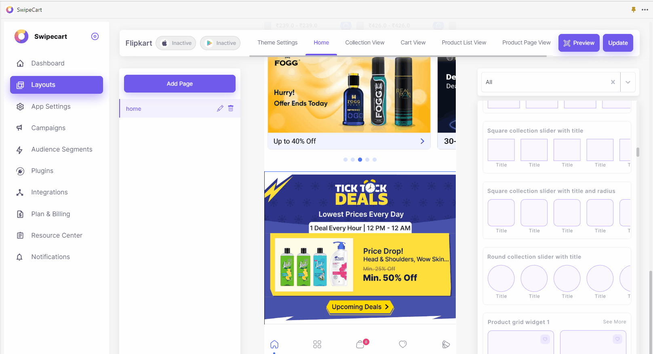Viewport: 653px width, 354px height.
Task: Select the last carousel dot indicator
Action: tap(375, 160)
